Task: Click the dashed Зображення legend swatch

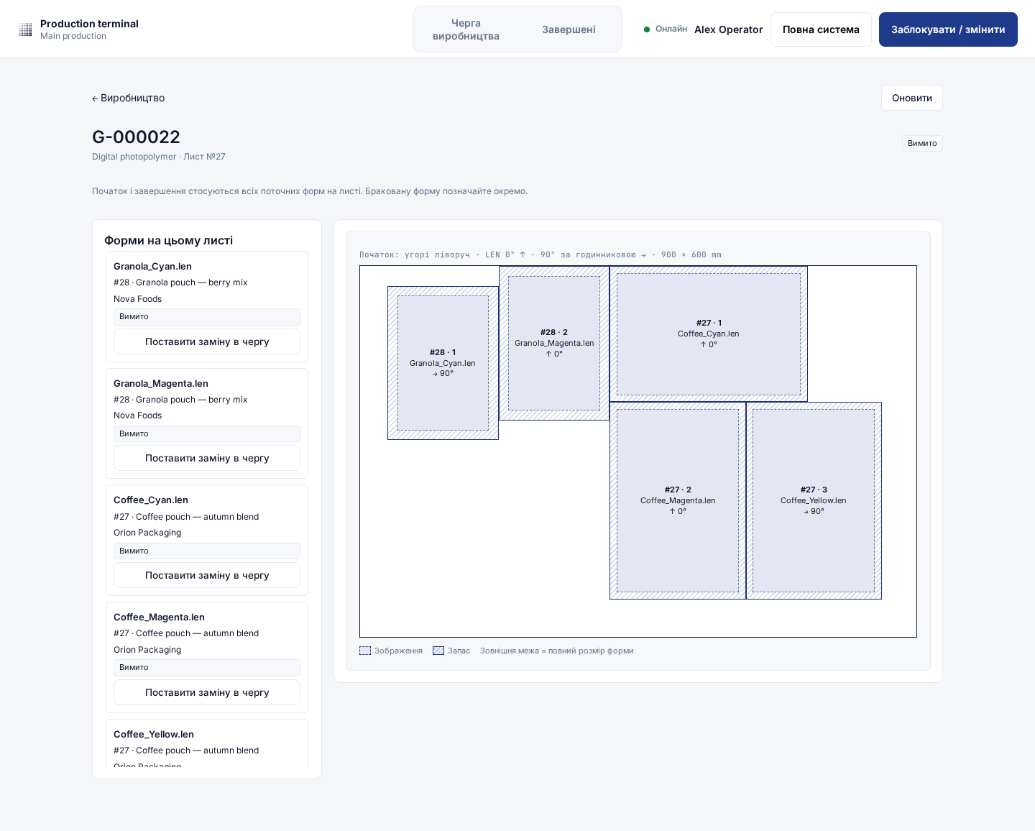Action: click(365, 651)
